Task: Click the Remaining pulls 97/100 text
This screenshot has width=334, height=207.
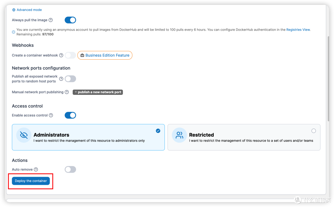Action: point(35,34)
